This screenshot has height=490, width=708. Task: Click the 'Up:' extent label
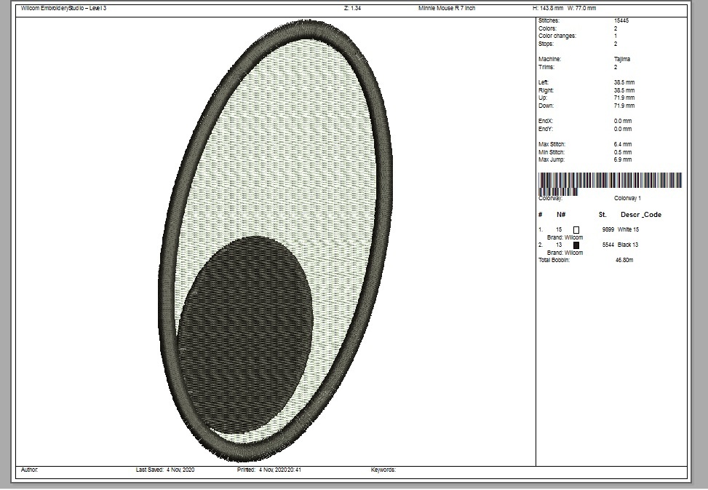tap(542, 98)
